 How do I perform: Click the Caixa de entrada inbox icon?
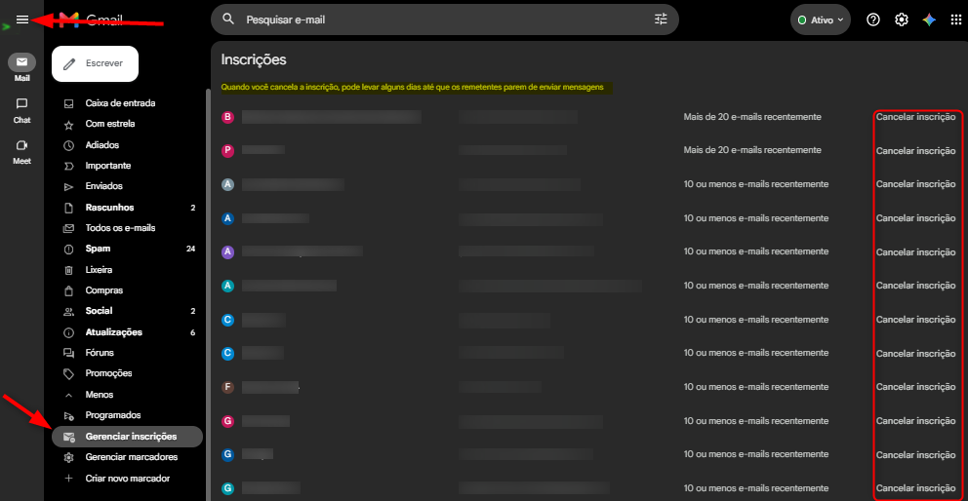68,103
